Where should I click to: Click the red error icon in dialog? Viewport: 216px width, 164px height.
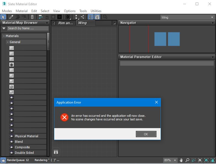click(64, 118)
